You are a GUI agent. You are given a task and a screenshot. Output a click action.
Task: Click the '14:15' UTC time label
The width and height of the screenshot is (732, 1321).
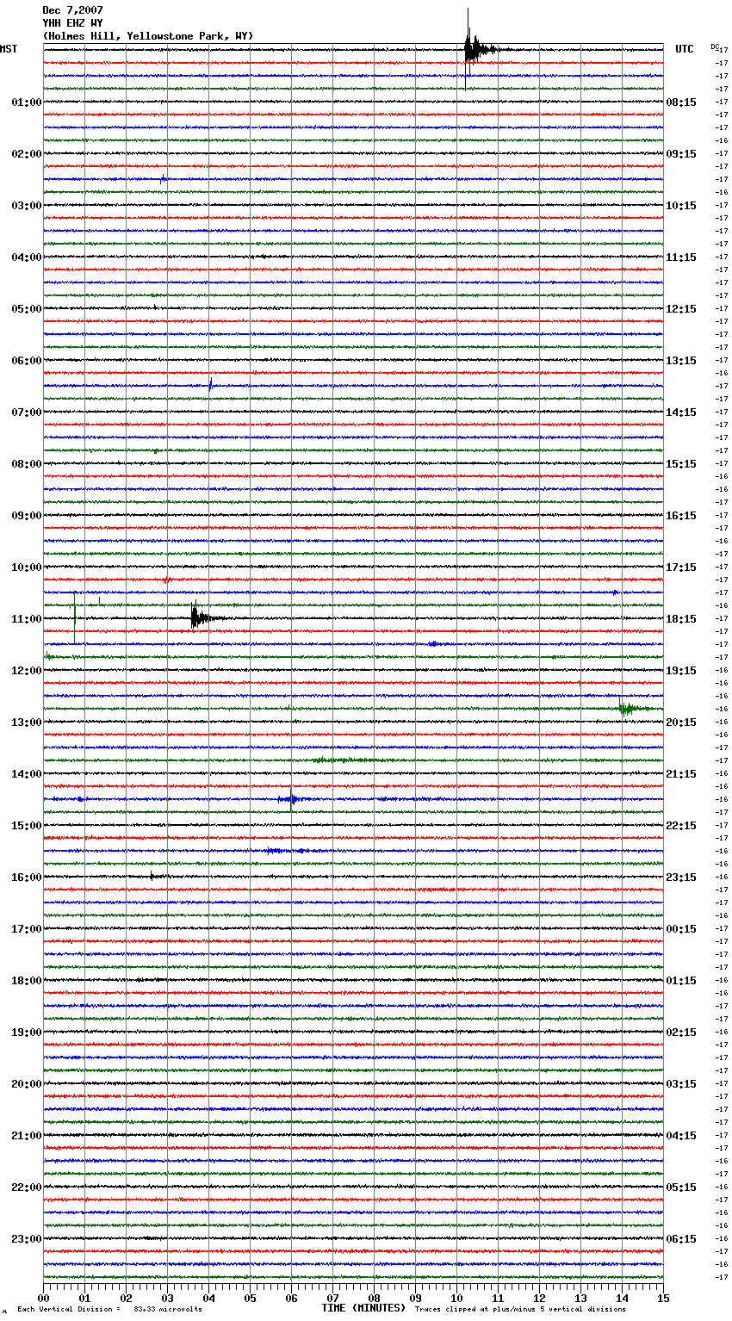[x=681, y=412]
